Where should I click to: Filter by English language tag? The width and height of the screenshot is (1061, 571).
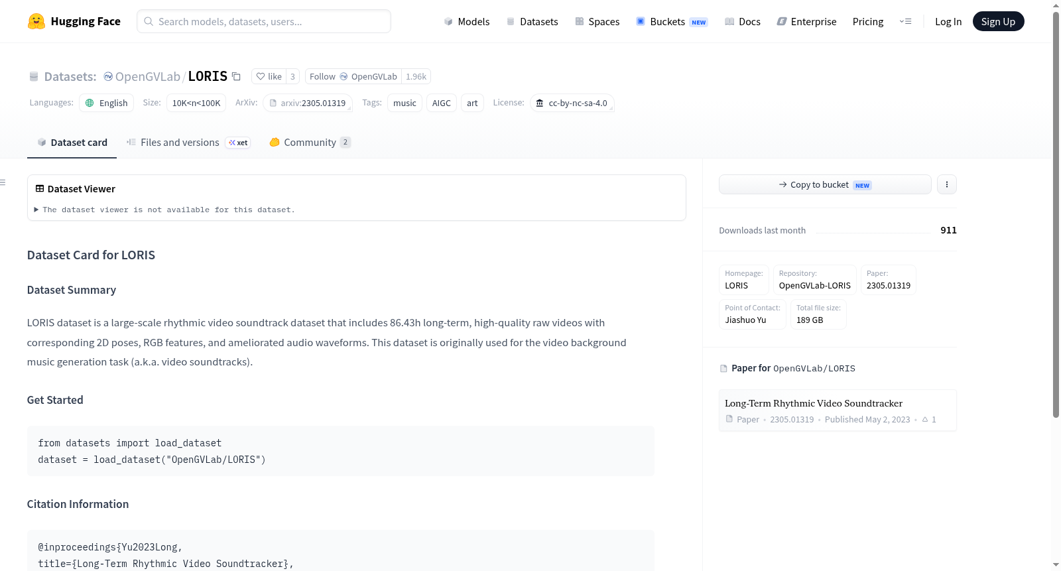point(107,103)
